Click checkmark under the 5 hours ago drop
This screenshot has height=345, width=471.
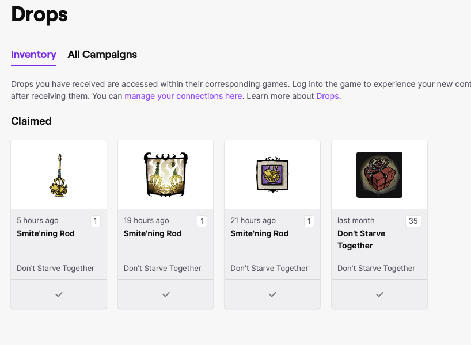coord(59,294)
